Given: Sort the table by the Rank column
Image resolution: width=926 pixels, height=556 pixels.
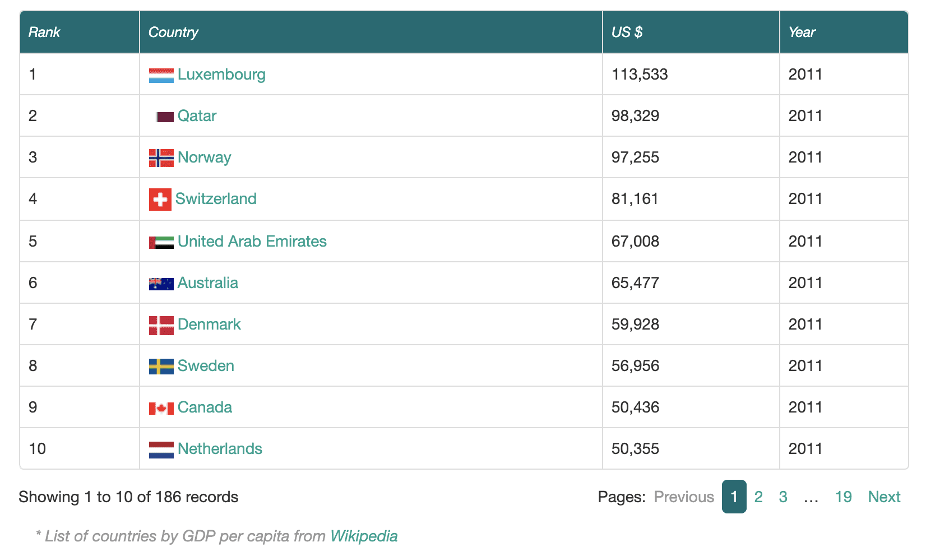Looking at the screenshot, I should click(44, 32).
